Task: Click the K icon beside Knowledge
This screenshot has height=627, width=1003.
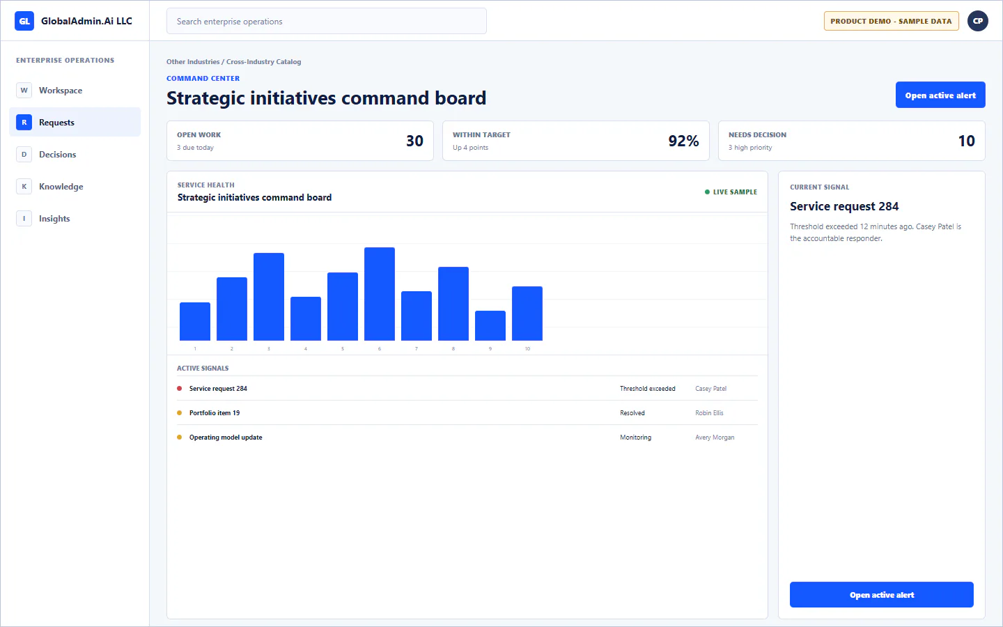Action: point(24,187)
